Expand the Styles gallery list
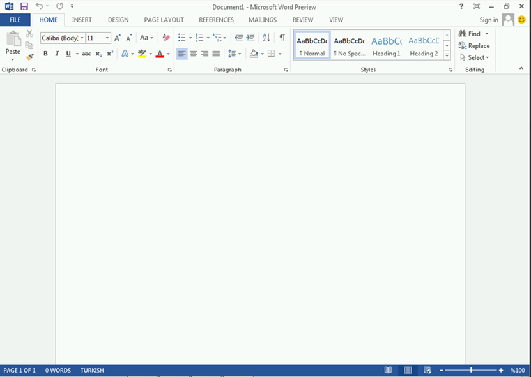This screenshot has height=377, width=531. [447, 56]
